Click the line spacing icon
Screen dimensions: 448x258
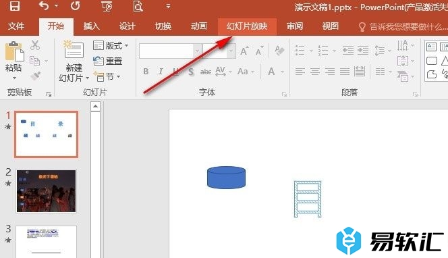[380, 51]
